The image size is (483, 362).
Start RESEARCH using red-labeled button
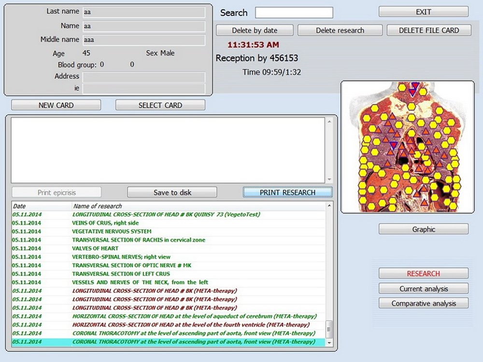423,274
